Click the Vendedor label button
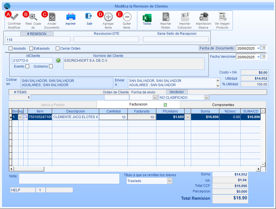This screenshot has height=209, width=276. tap(177, 92)
